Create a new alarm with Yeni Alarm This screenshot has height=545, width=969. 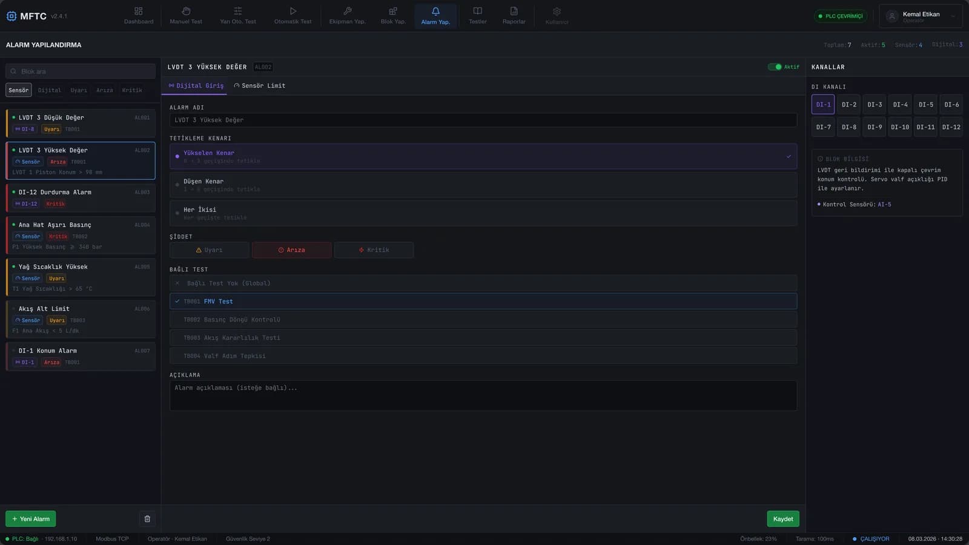(x=31, y=519)
